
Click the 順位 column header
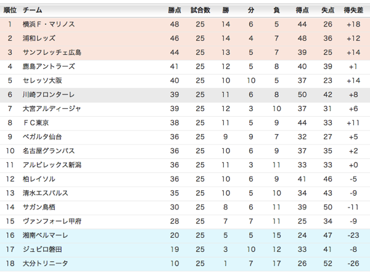click(x=10, y=10)
